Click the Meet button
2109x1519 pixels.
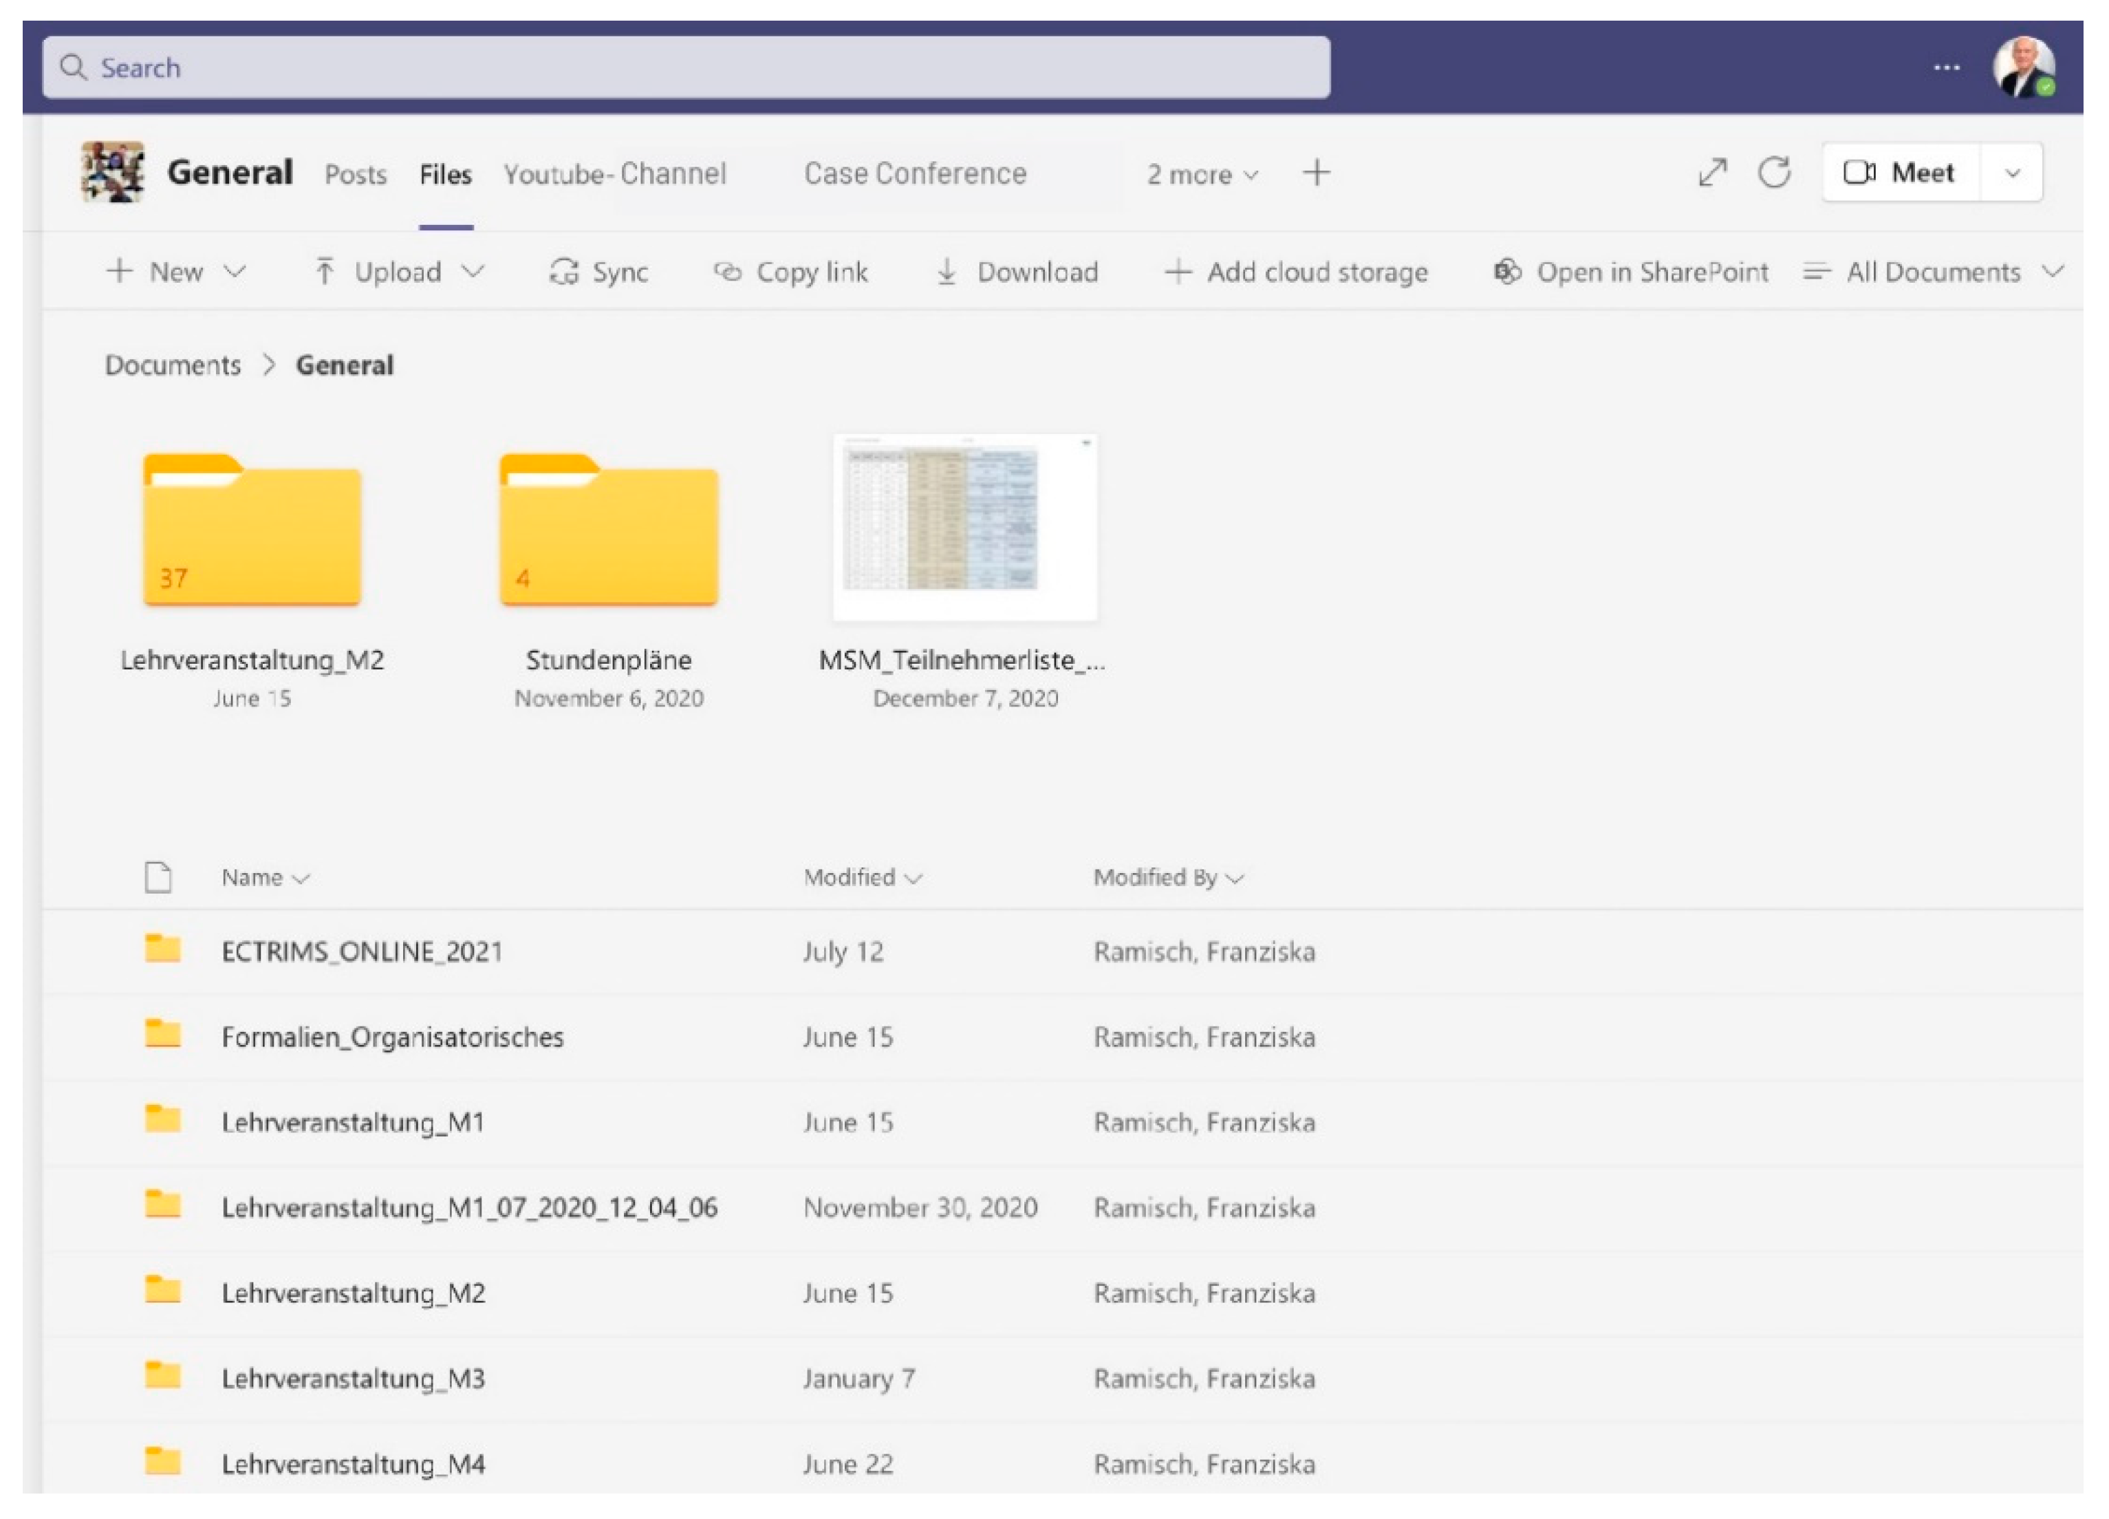[1901, 173]
